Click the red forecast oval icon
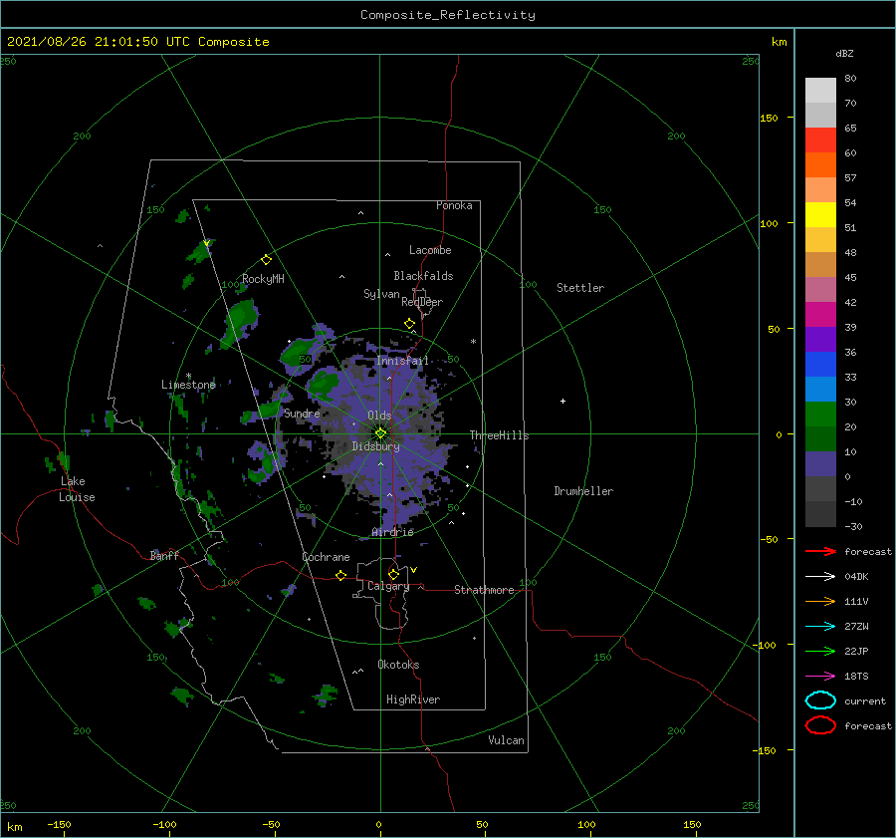 click(820, 725)
